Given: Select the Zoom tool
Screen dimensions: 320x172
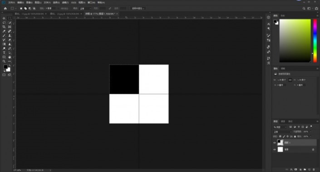Looking at the screenshot, I should tap(4, 61).
